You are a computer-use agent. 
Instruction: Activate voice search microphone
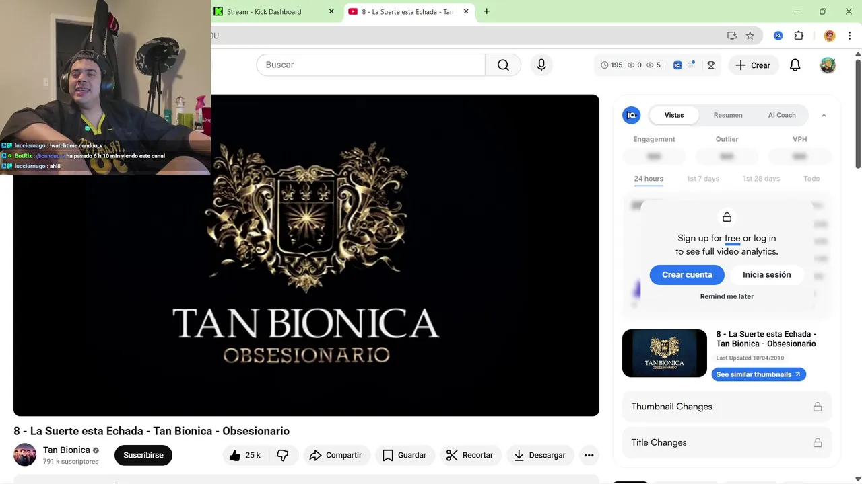point(541,65)
